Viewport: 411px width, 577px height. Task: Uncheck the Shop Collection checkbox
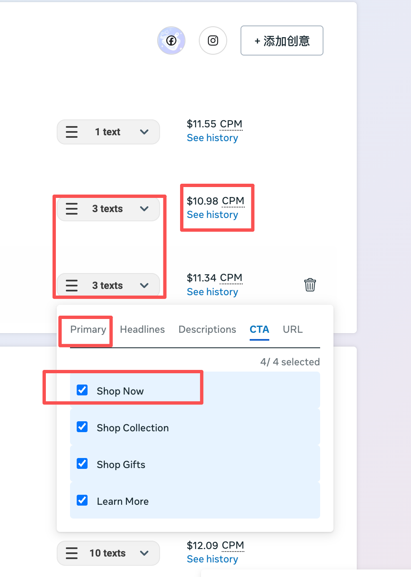83,427
